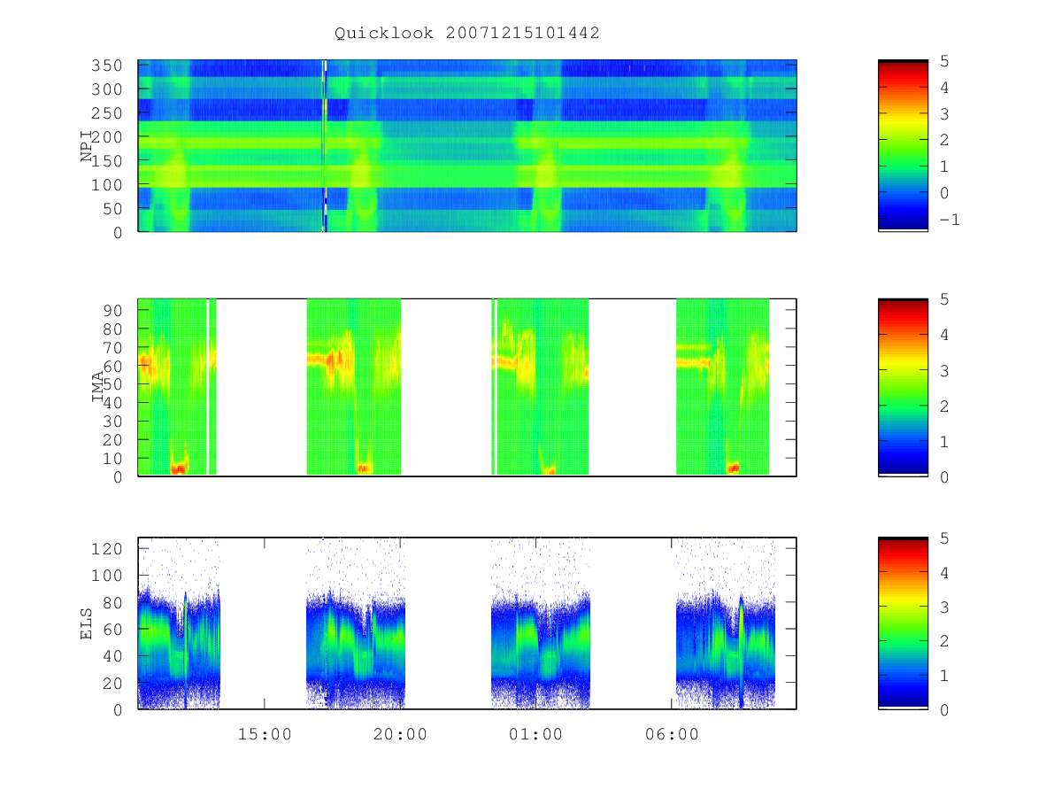
Task: Click the NPI panel color bar
Action: [903, 146]
